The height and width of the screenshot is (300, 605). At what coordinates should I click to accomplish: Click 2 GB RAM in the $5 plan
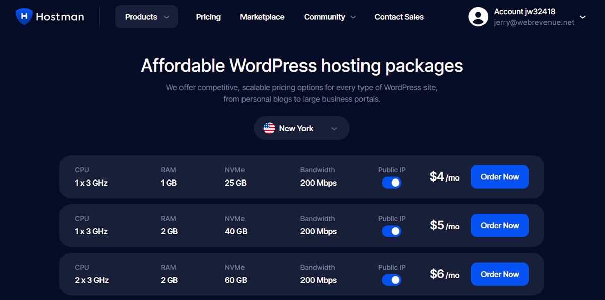pos(169,231)
